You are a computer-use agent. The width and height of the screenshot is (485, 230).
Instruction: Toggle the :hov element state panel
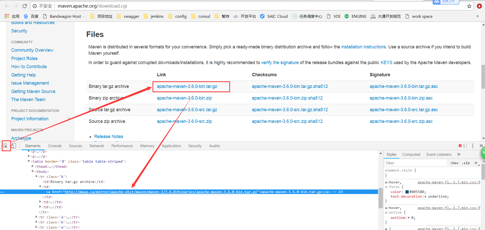tap(454, 163)
